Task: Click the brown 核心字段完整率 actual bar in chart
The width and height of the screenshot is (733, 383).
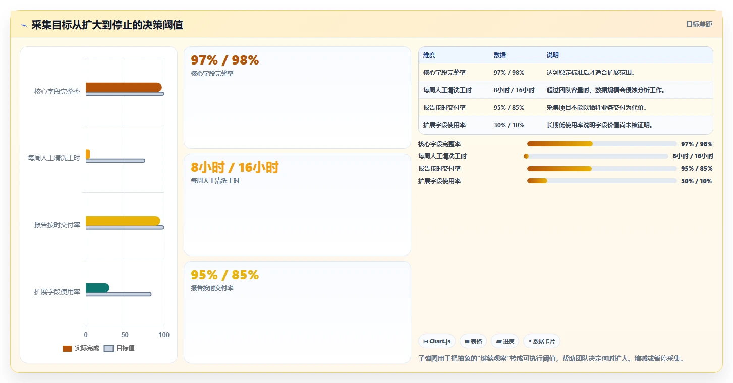Action: (124, 87)
